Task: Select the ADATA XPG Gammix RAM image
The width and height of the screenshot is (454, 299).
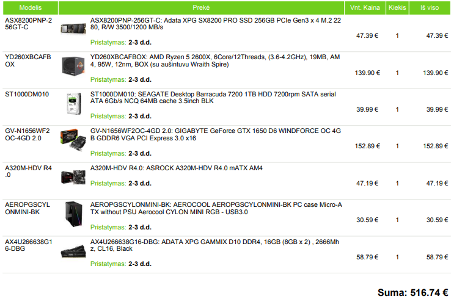Action: (x=73, y=251)
